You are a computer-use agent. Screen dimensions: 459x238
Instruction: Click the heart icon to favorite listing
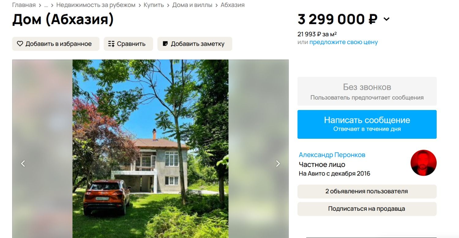click(20, 44)
